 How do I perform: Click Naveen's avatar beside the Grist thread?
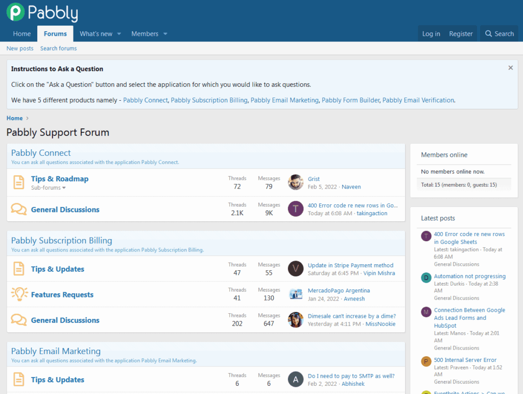coord(296,182)
